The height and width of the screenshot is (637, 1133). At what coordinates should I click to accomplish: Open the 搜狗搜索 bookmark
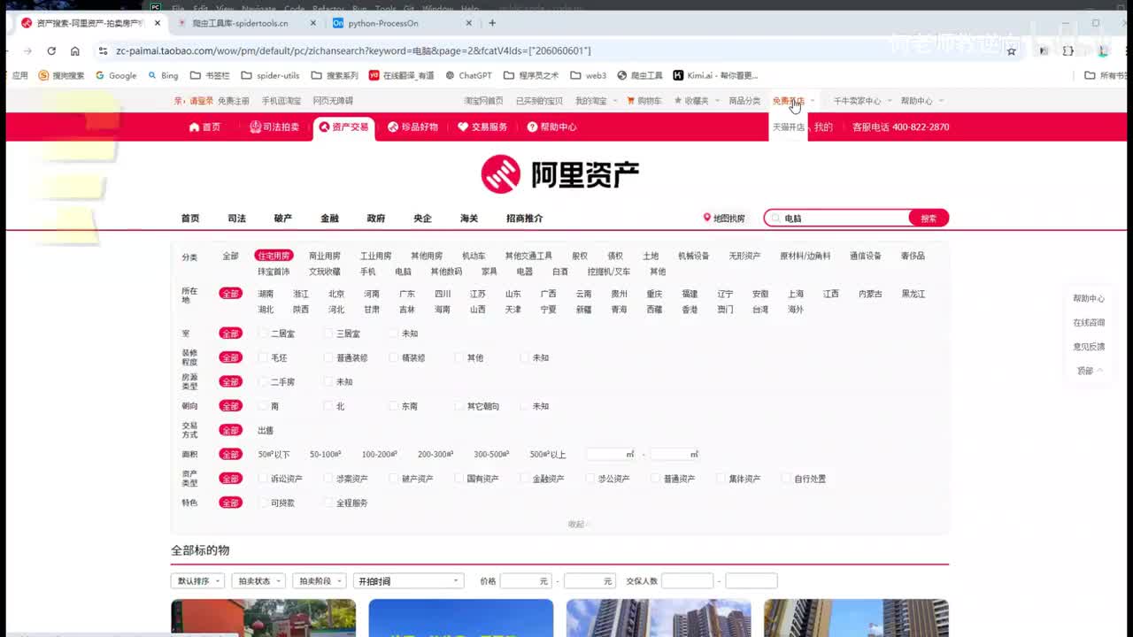61,75
